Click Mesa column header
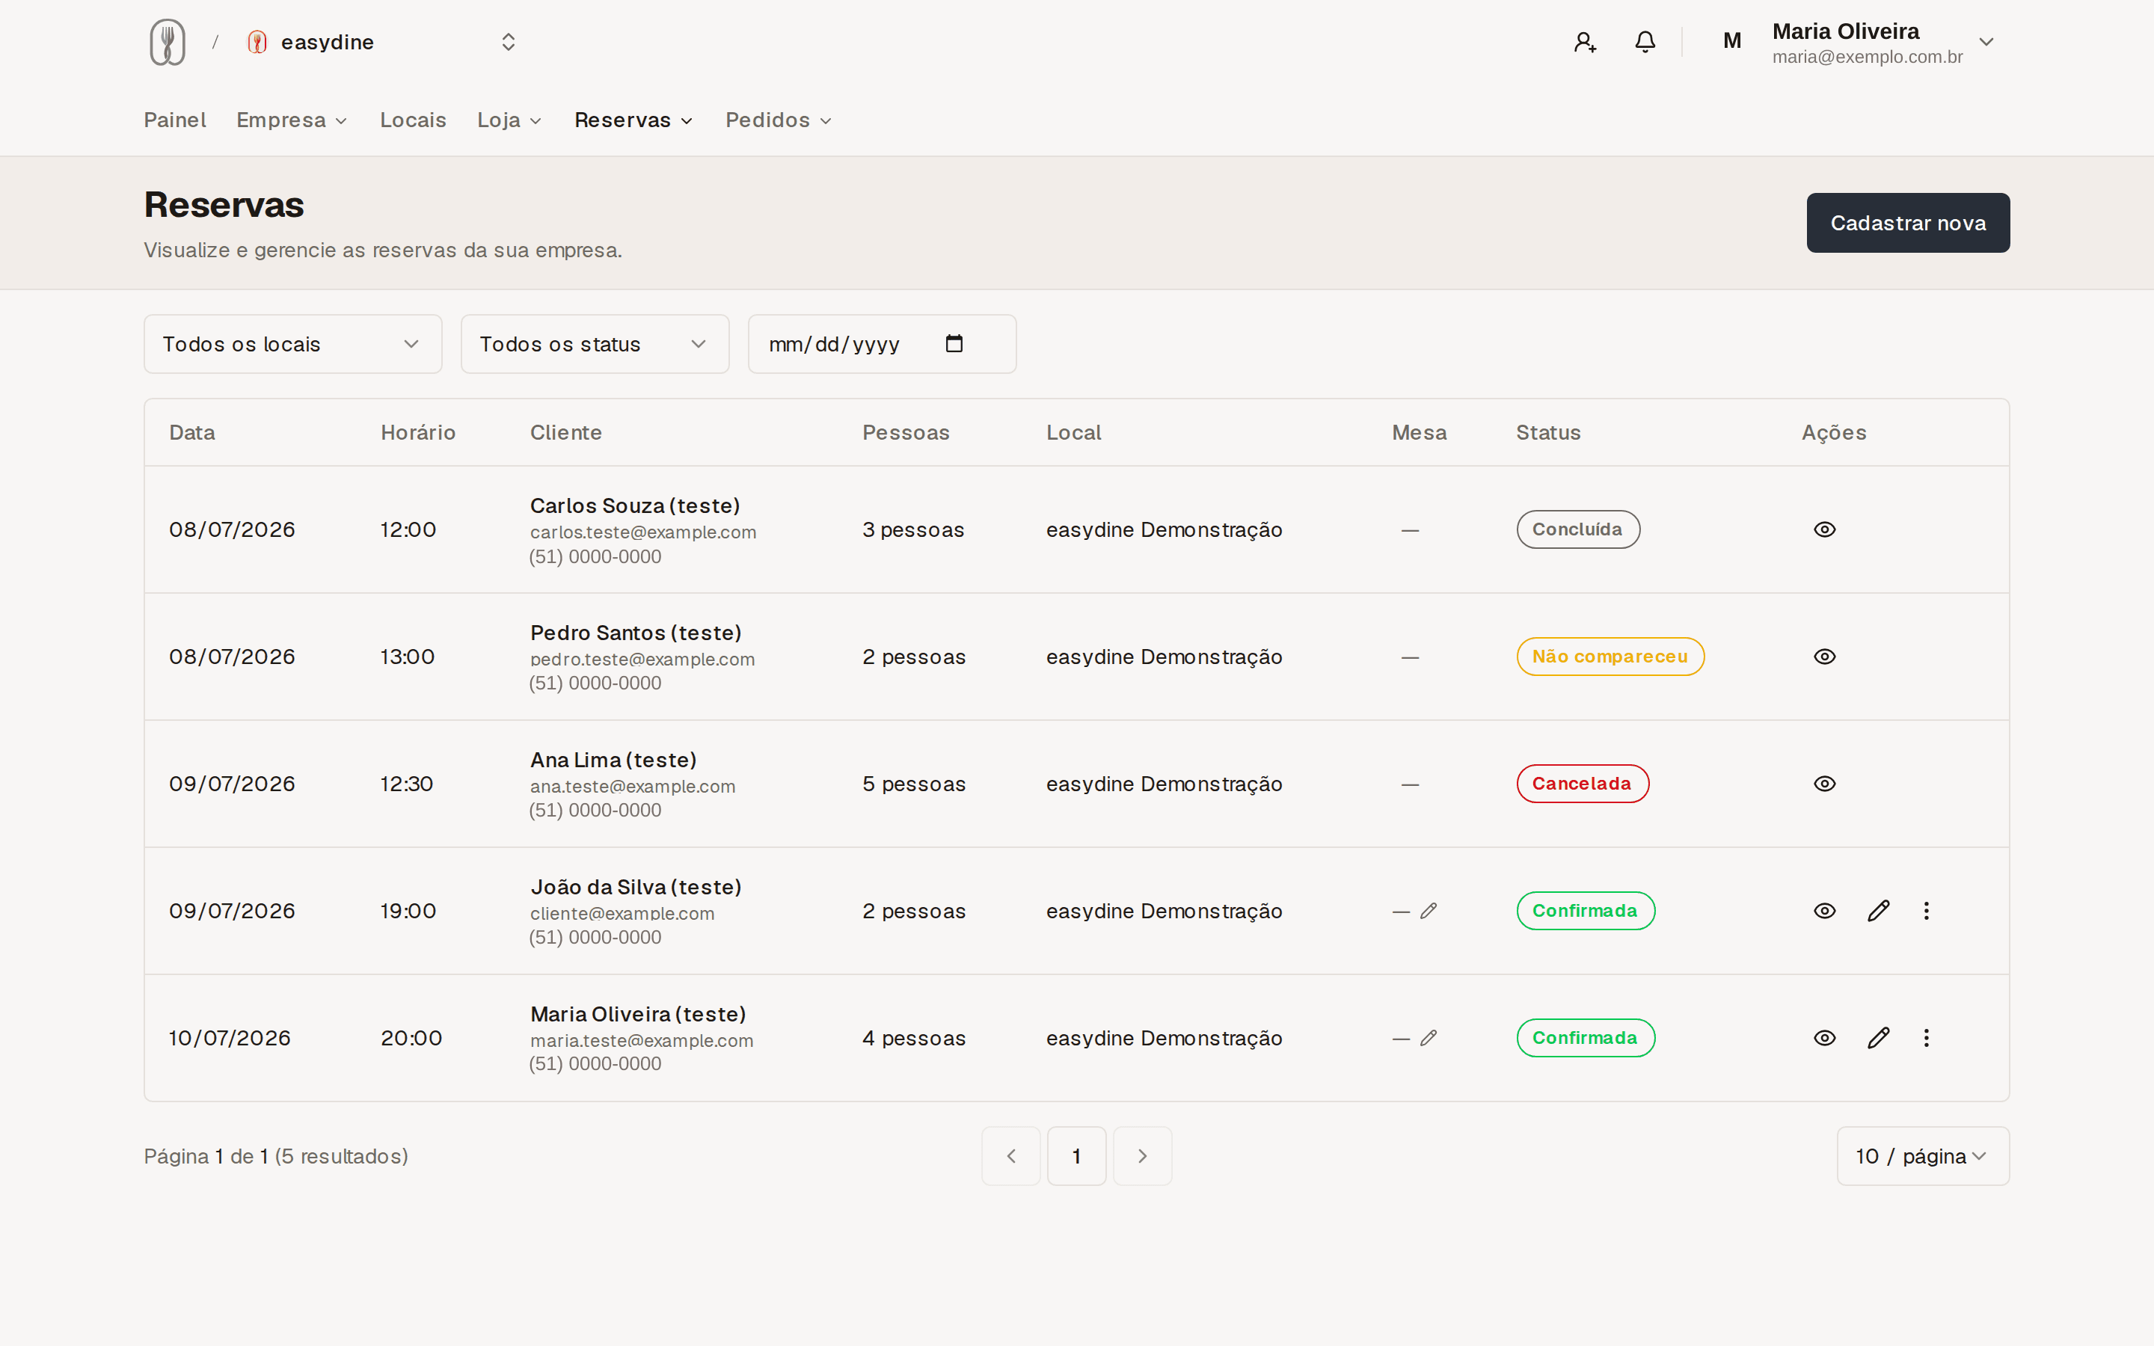Screen dimensions: 2154x1346 click(x=1420, y=433)
